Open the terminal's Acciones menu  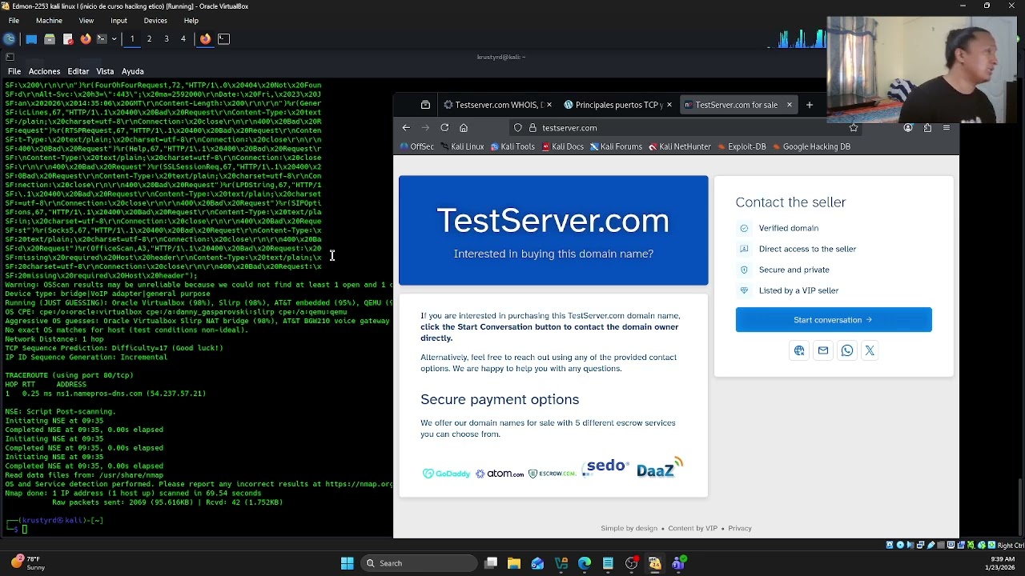coord(44,71)
